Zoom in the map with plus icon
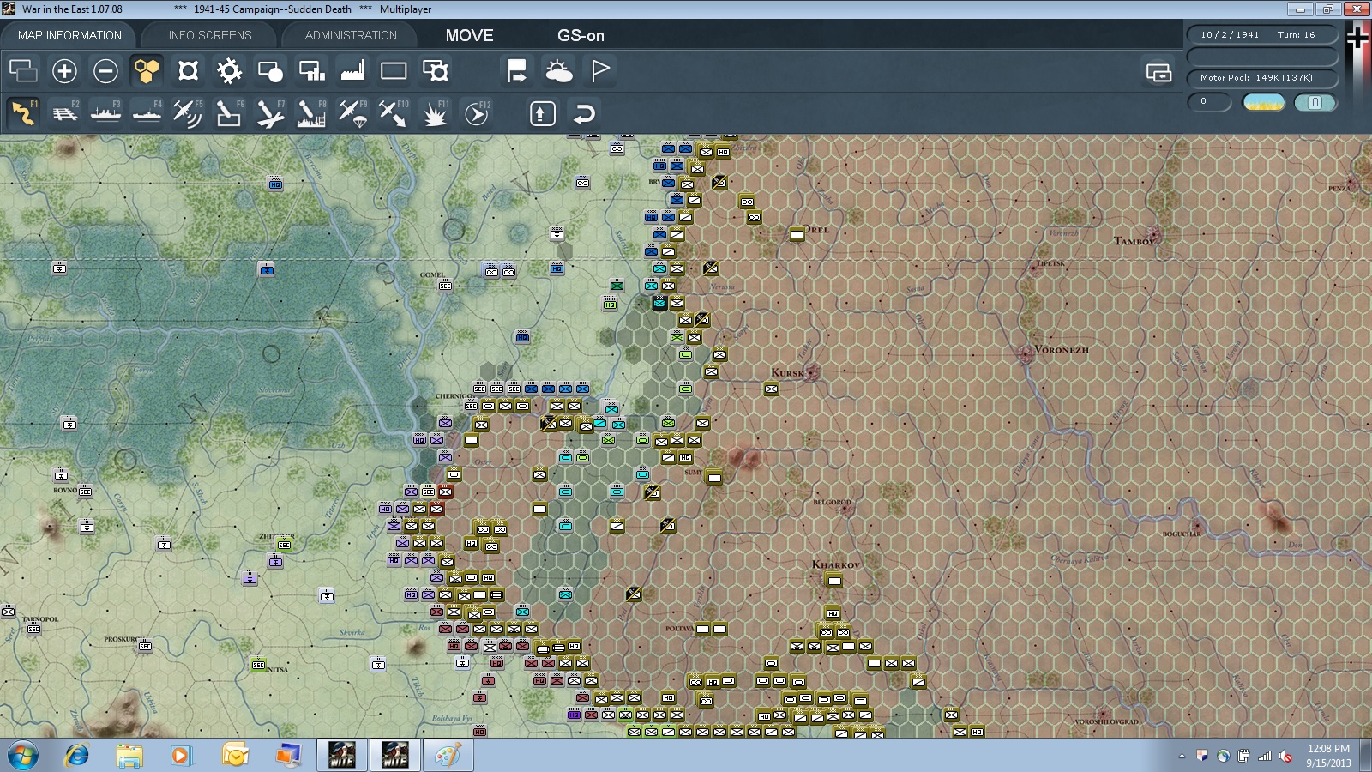The width and height of the screenshot is (1372, 772). pyautogui.click(x=64, y=71)
